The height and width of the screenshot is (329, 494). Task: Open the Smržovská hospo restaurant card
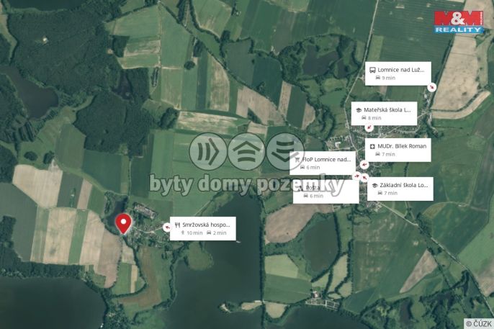click(x=203, y=228)
